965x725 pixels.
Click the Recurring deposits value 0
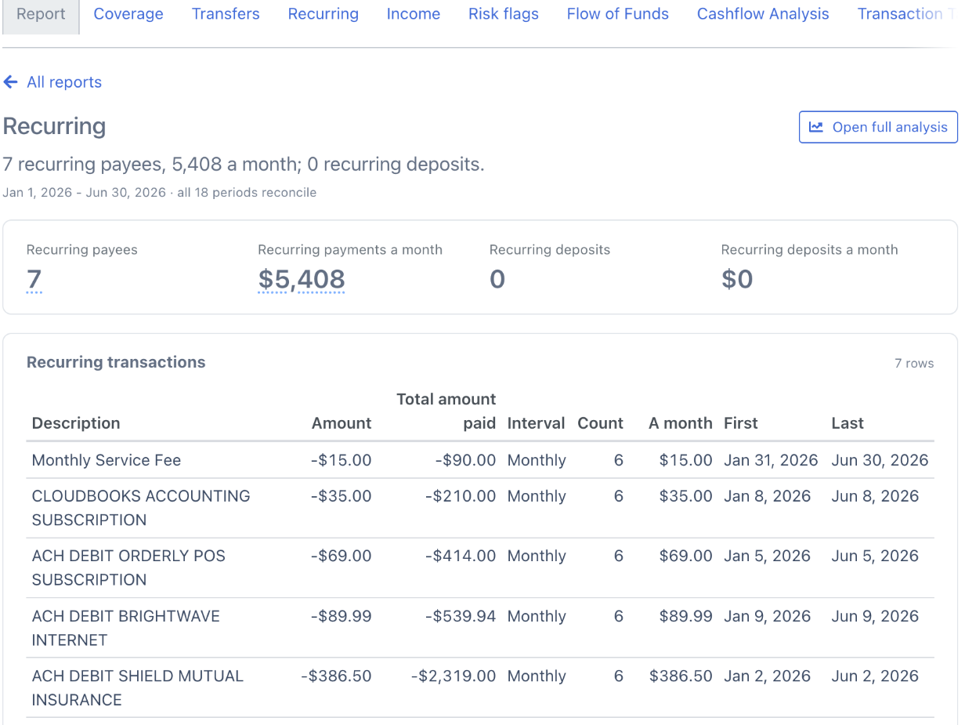pos(497,279)
